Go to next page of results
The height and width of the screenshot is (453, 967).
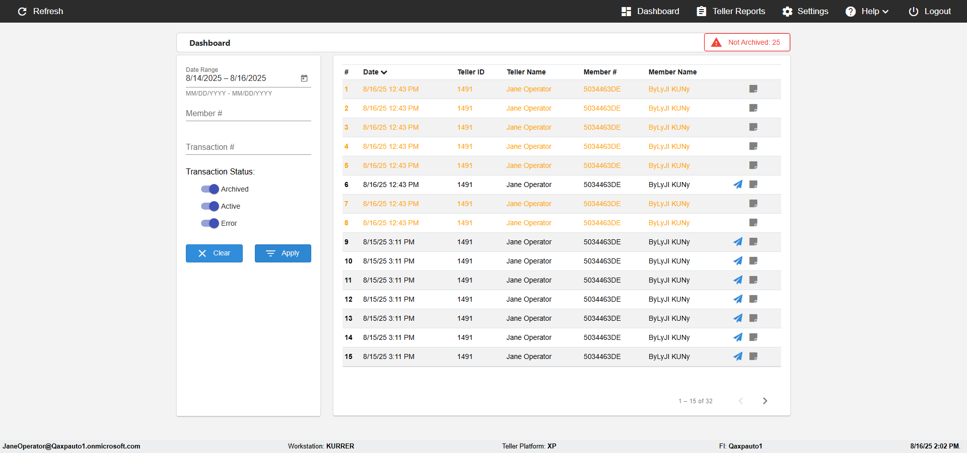tap(765, 401)
